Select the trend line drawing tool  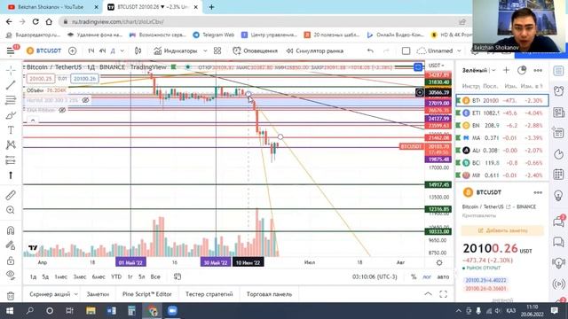11,85
